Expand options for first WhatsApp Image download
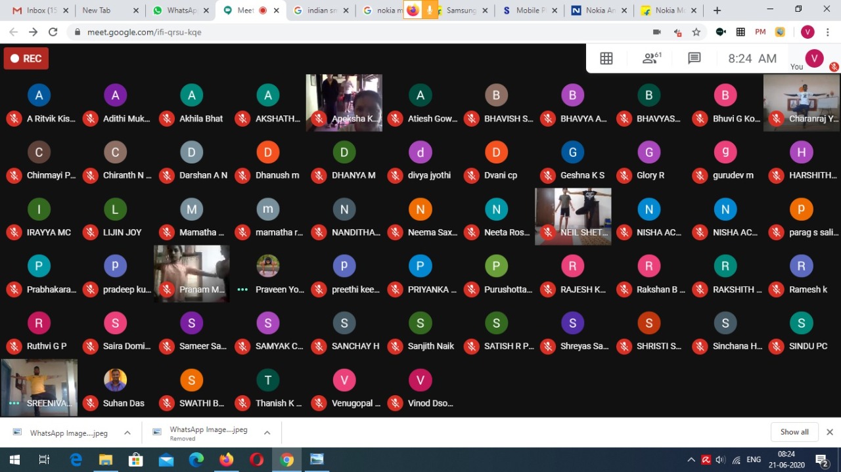 pos(127,433)
